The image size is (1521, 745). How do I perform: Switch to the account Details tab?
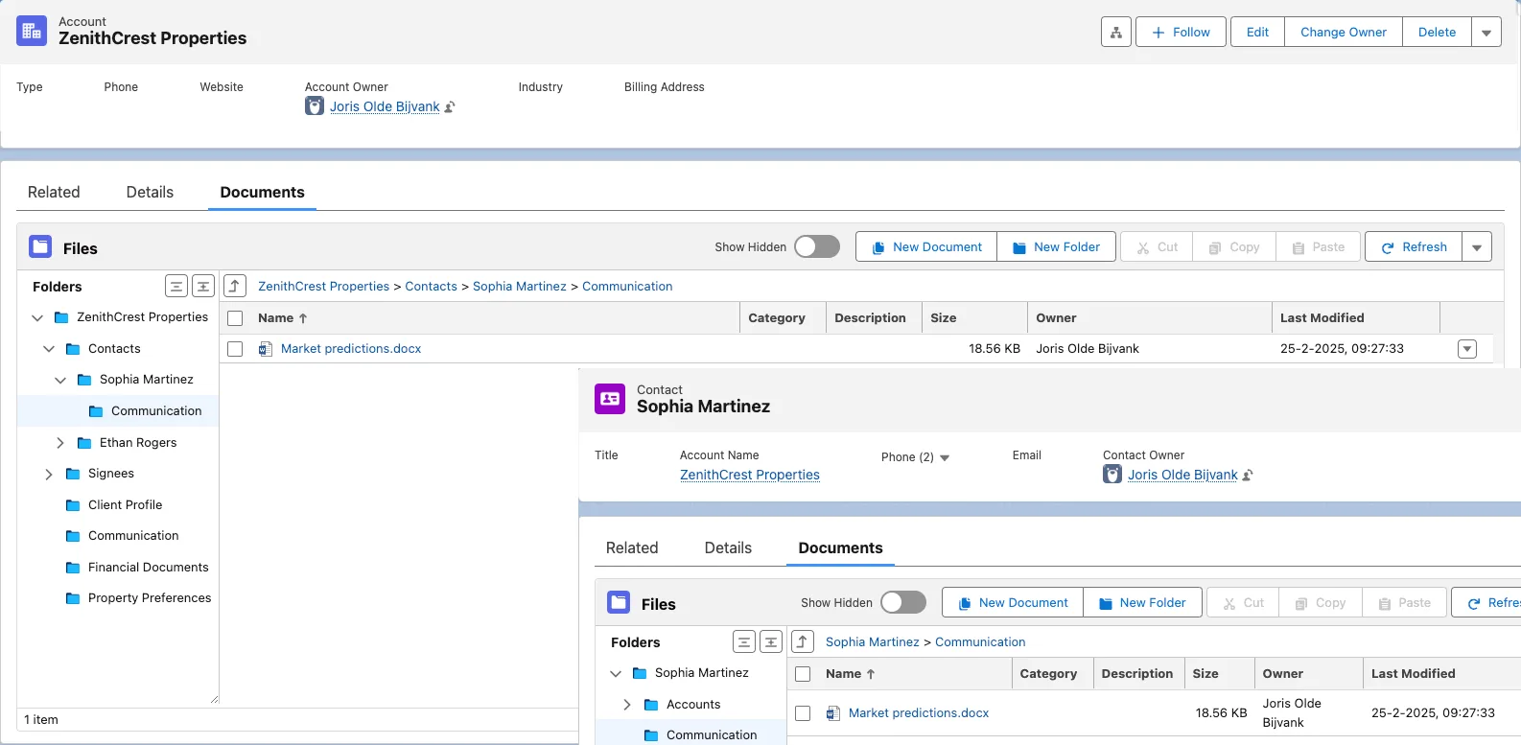150,192
